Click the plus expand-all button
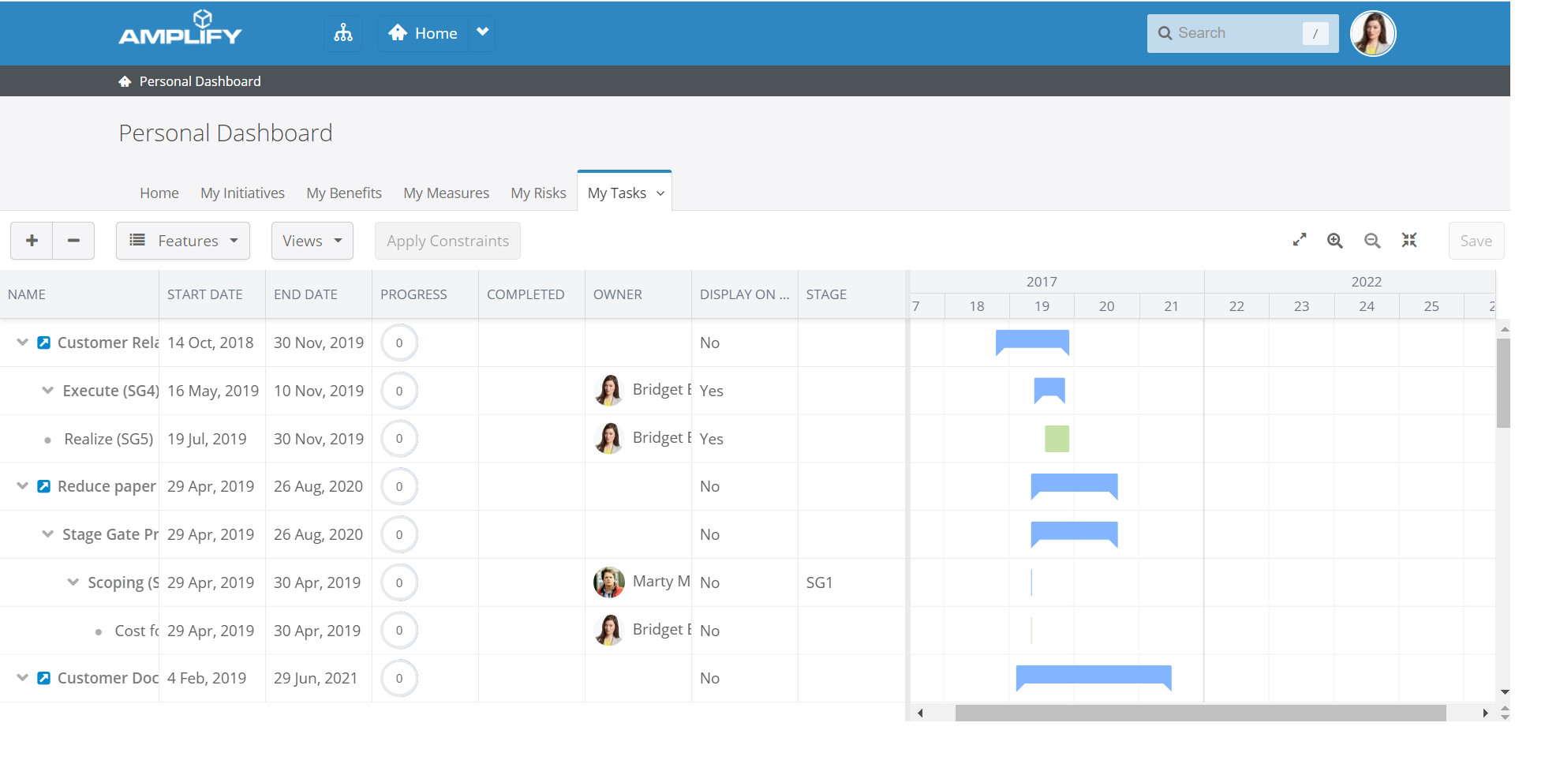 (x=32, y=241)
